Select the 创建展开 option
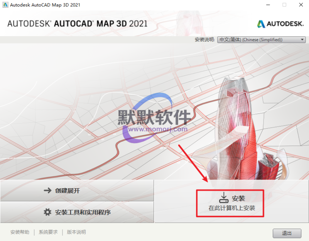This screenshot has width=309, height=241. tap(77, 191)
